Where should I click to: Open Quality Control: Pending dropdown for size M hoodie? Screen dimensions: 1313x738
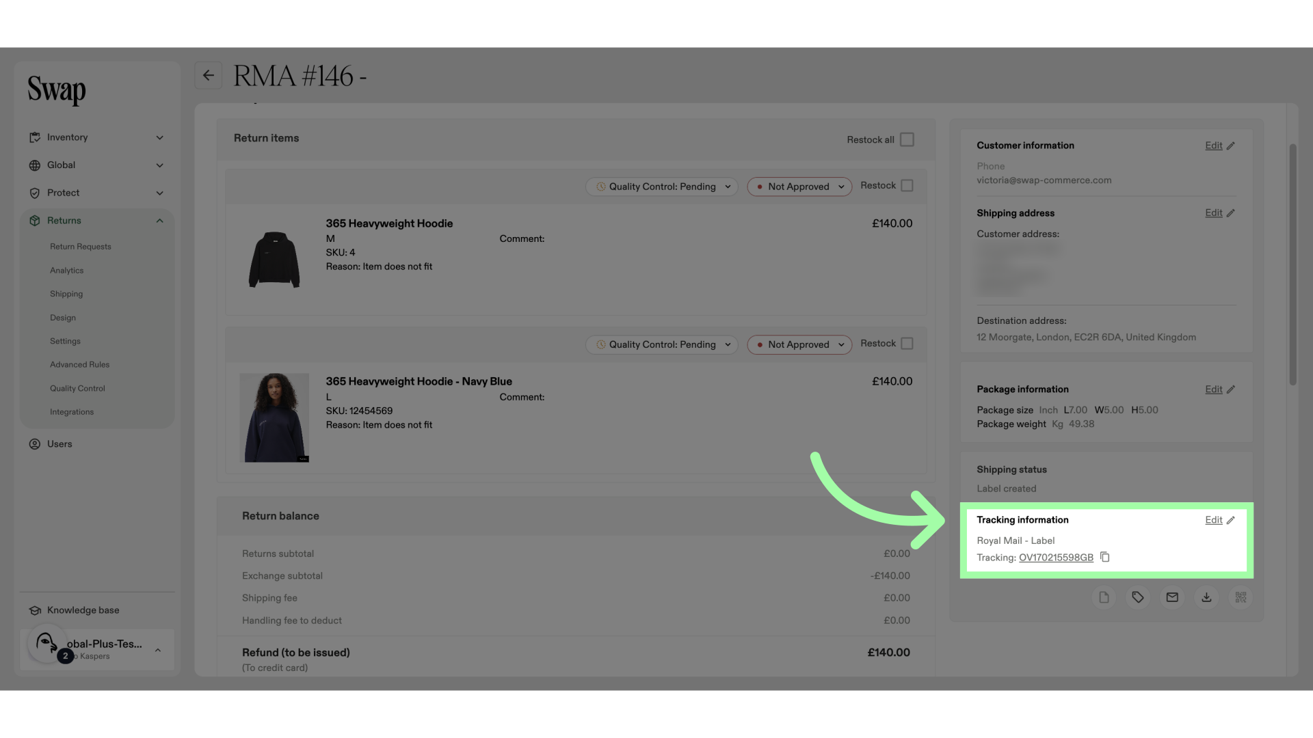click(662, 187)
